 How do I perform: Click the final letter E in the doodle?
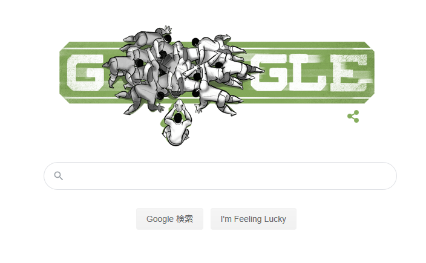click(349, 73)
